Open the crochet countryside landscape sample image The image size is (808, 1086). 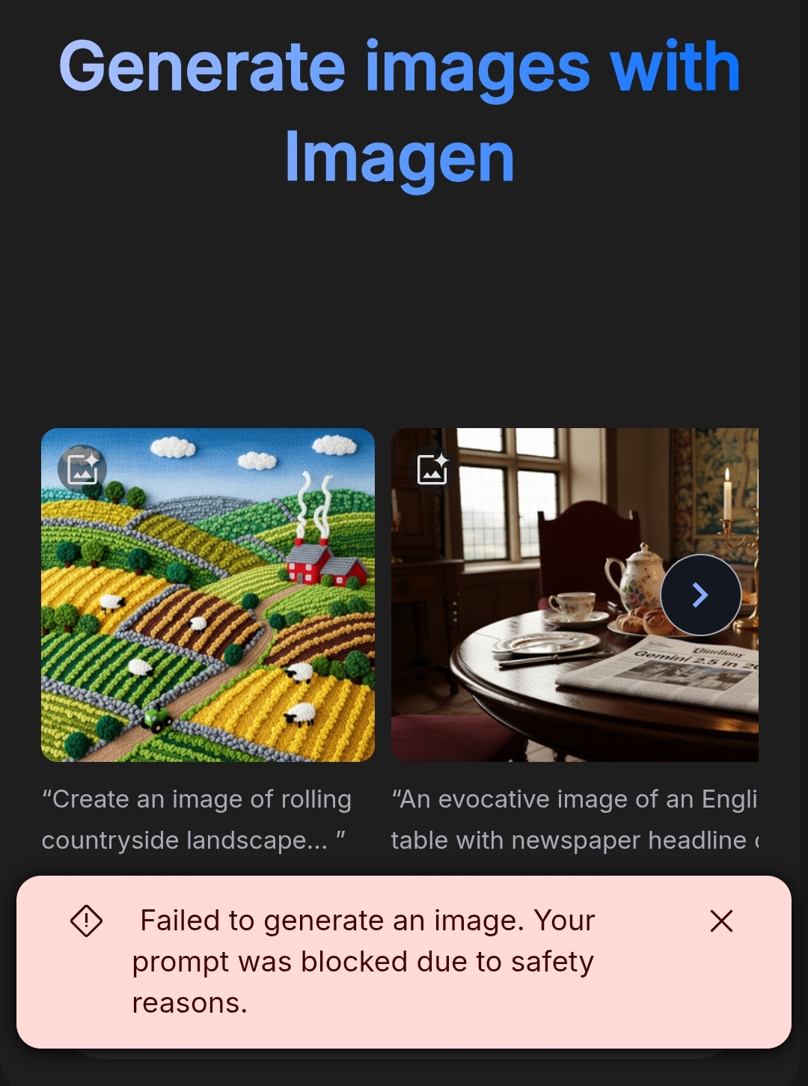point(208,595)
